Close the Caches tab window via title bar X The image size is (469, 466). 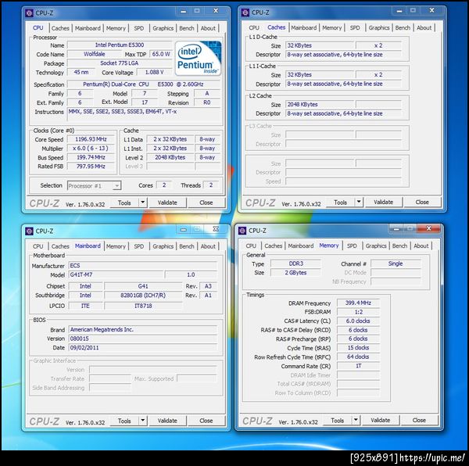pyautogui.click(x=431, y=10)
